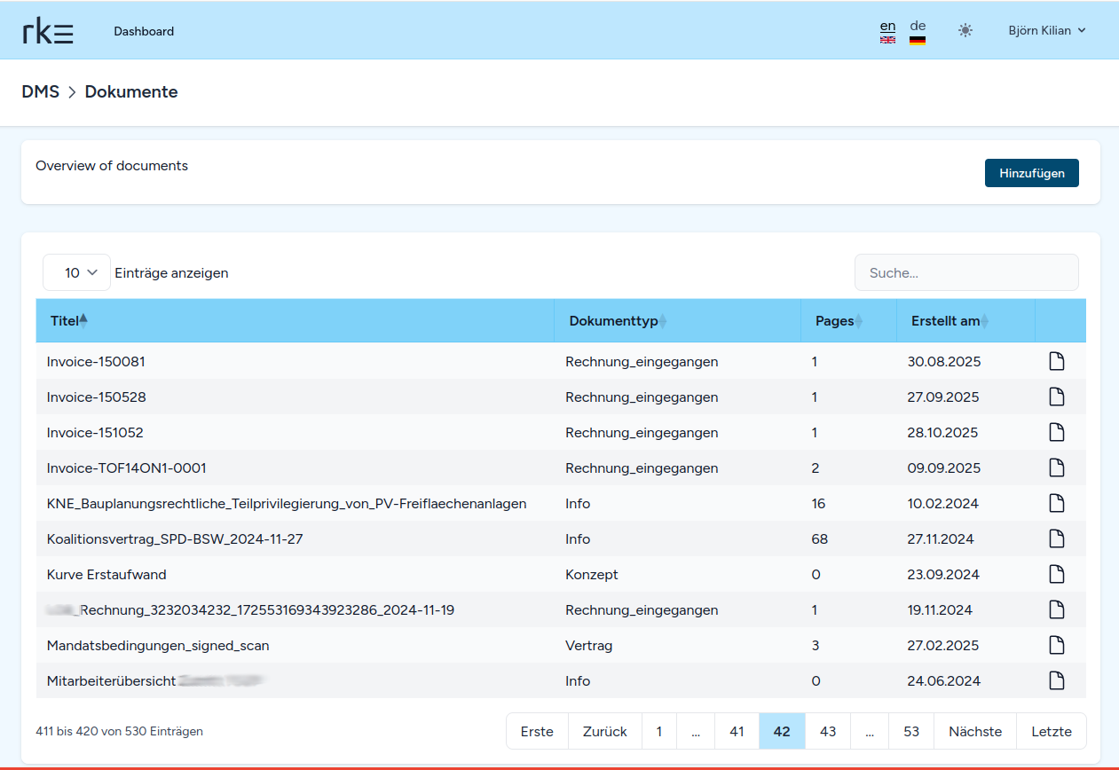Click into the Suche search field
This screenshot has width=1119, height=770.
pyautogui.click(x=966, y=273)
